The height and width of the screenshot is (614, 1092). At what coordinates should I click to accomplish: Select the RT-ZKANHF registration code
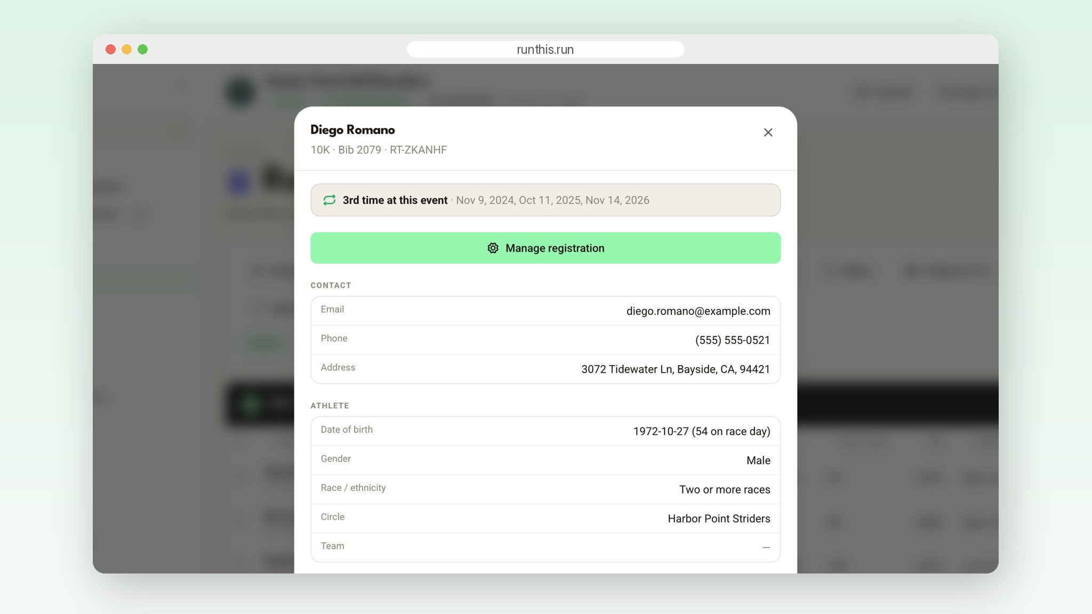pyautogui.click(x=418, y=150)
